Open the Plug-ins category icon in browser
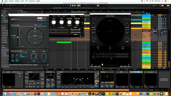171x96 pixels. [2, 37]
